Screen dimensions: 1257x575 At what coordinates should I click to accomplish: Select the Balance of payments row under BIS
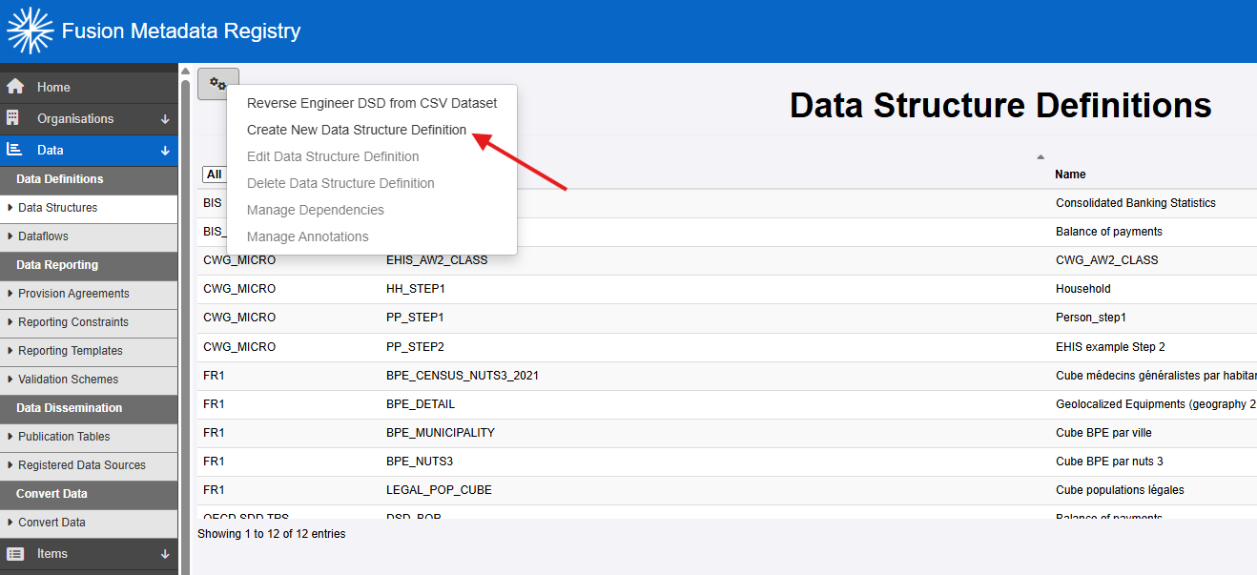(x=727, y=232)
